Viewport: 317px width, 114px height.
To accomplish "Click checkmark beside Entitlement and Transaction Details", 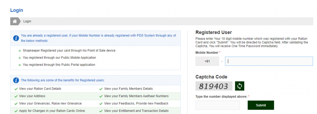I will click(x=101, y=111).
